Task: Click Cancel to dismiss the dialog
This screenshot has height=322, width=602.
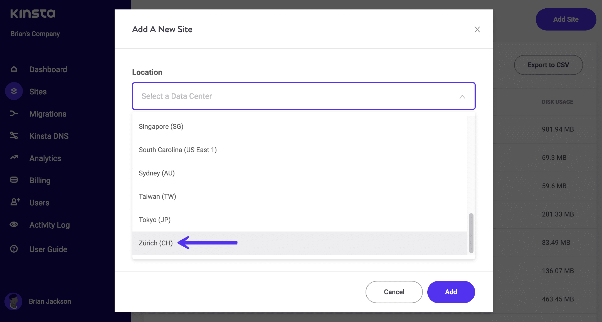Action: click(x=394, y=292)
